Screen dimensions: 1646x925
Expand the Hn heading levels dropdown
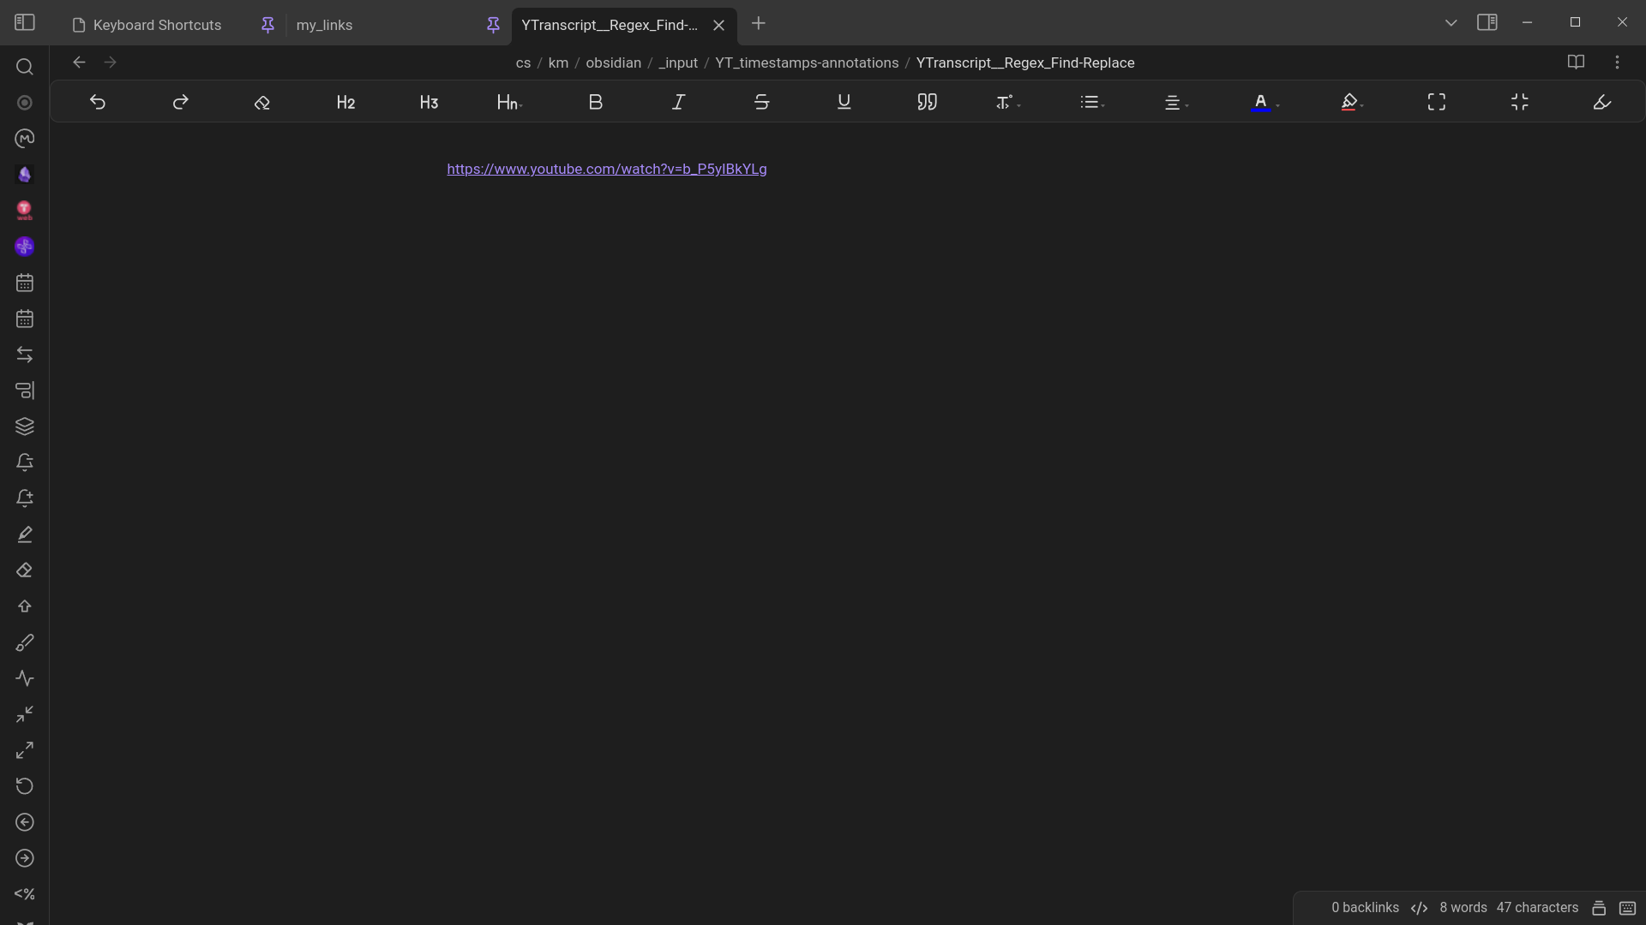click(x=509, y=102)
